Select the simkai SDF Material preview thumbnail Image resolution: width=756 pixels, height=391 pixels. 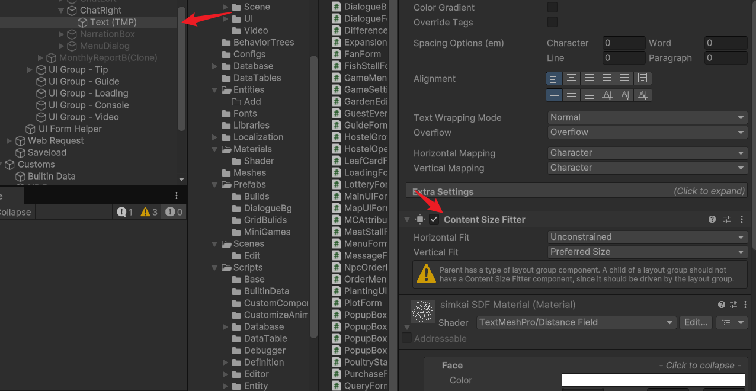[423, 312]
